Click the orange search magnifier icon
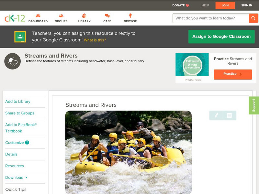 [253, 18]
